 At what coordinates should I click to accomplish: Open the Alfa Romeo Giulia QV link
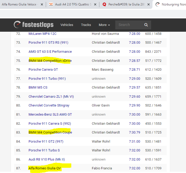[45, 168]
